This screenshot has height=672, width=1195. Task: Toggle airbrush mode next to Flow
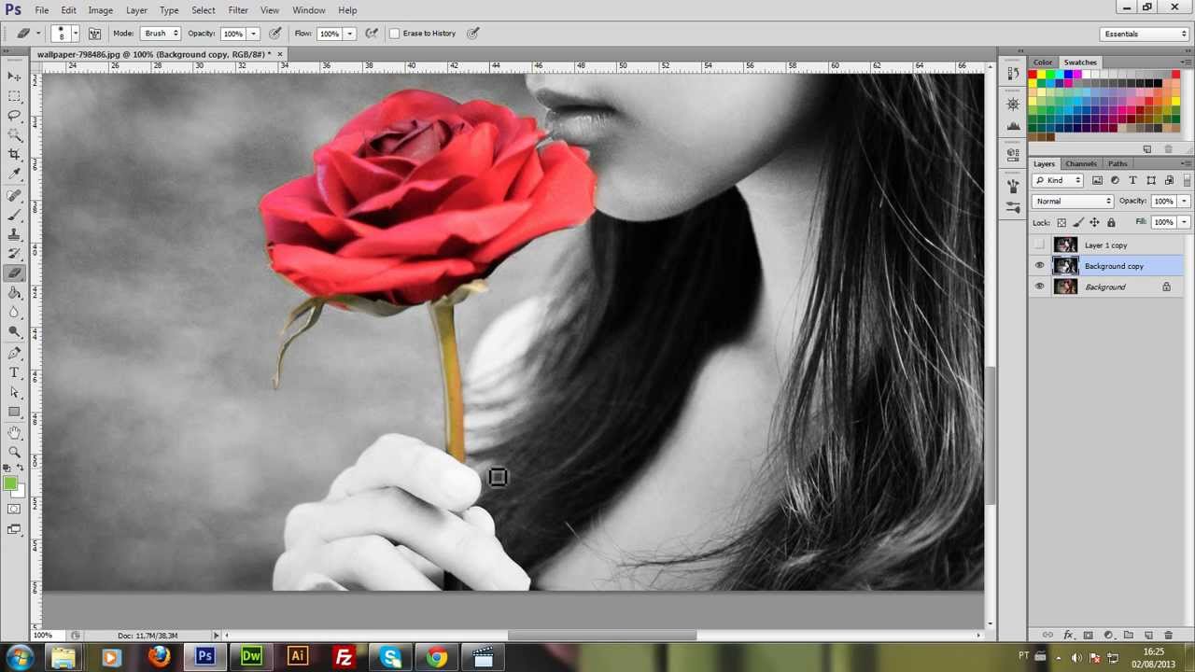click(x=372, y=34)
